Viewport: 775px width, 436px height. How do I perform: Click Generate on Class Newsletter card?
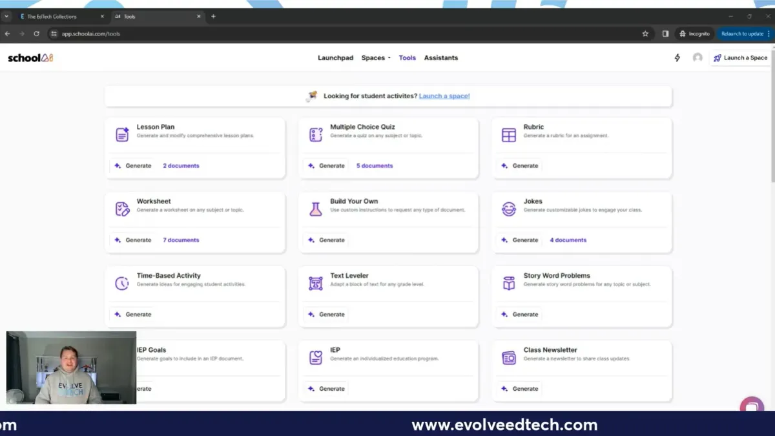pyautogui.click(x=519, y=388)
